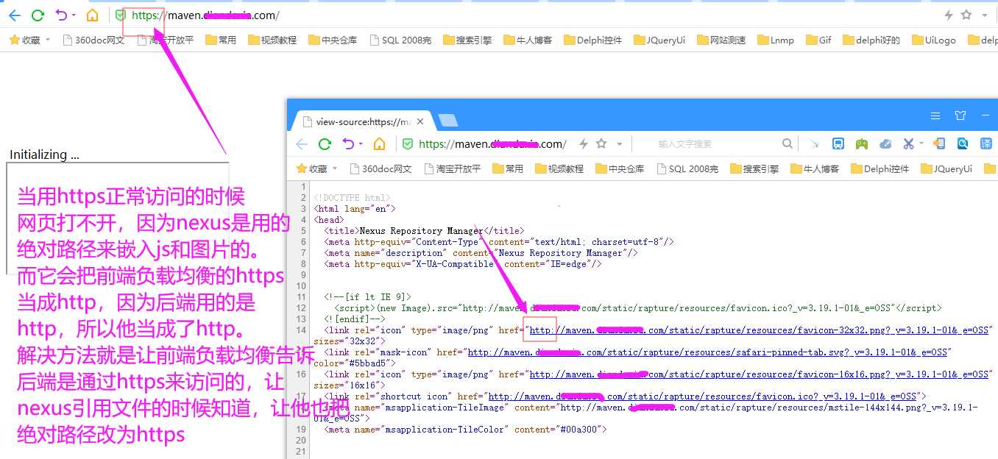
Task: Reload the front view-source window
Action: [325, 143]
